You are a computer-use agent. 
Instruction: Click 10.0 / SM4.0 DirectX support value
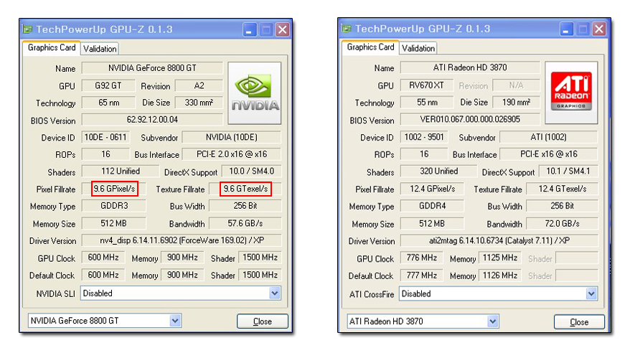pos(252,171)
